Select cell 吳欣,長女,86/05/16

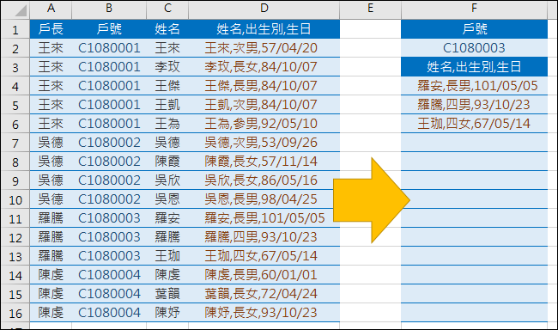tap(264, 180)
